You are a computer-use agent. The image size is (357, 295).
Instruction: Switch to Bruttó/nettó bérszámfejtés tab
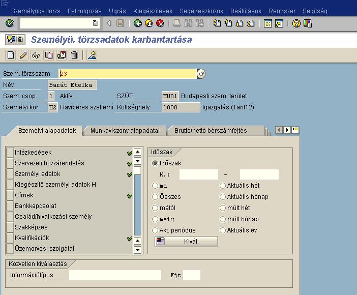coord(211,131)
